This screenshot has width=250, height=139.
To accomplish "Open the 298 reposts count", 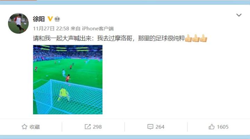I will pyautogui.click(x=97, y=127).
